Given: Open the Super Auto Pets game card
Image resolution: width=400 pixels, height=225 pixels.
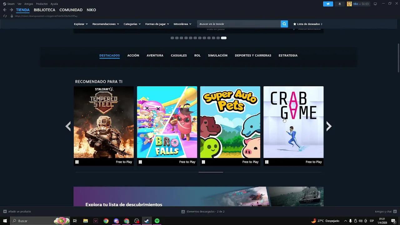Looking at the screenshot, I should [230, 126].
